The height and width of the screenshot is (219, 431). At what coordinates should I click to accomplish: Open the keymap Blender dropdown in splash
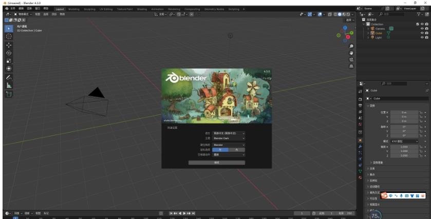click(x=229, y=145)
